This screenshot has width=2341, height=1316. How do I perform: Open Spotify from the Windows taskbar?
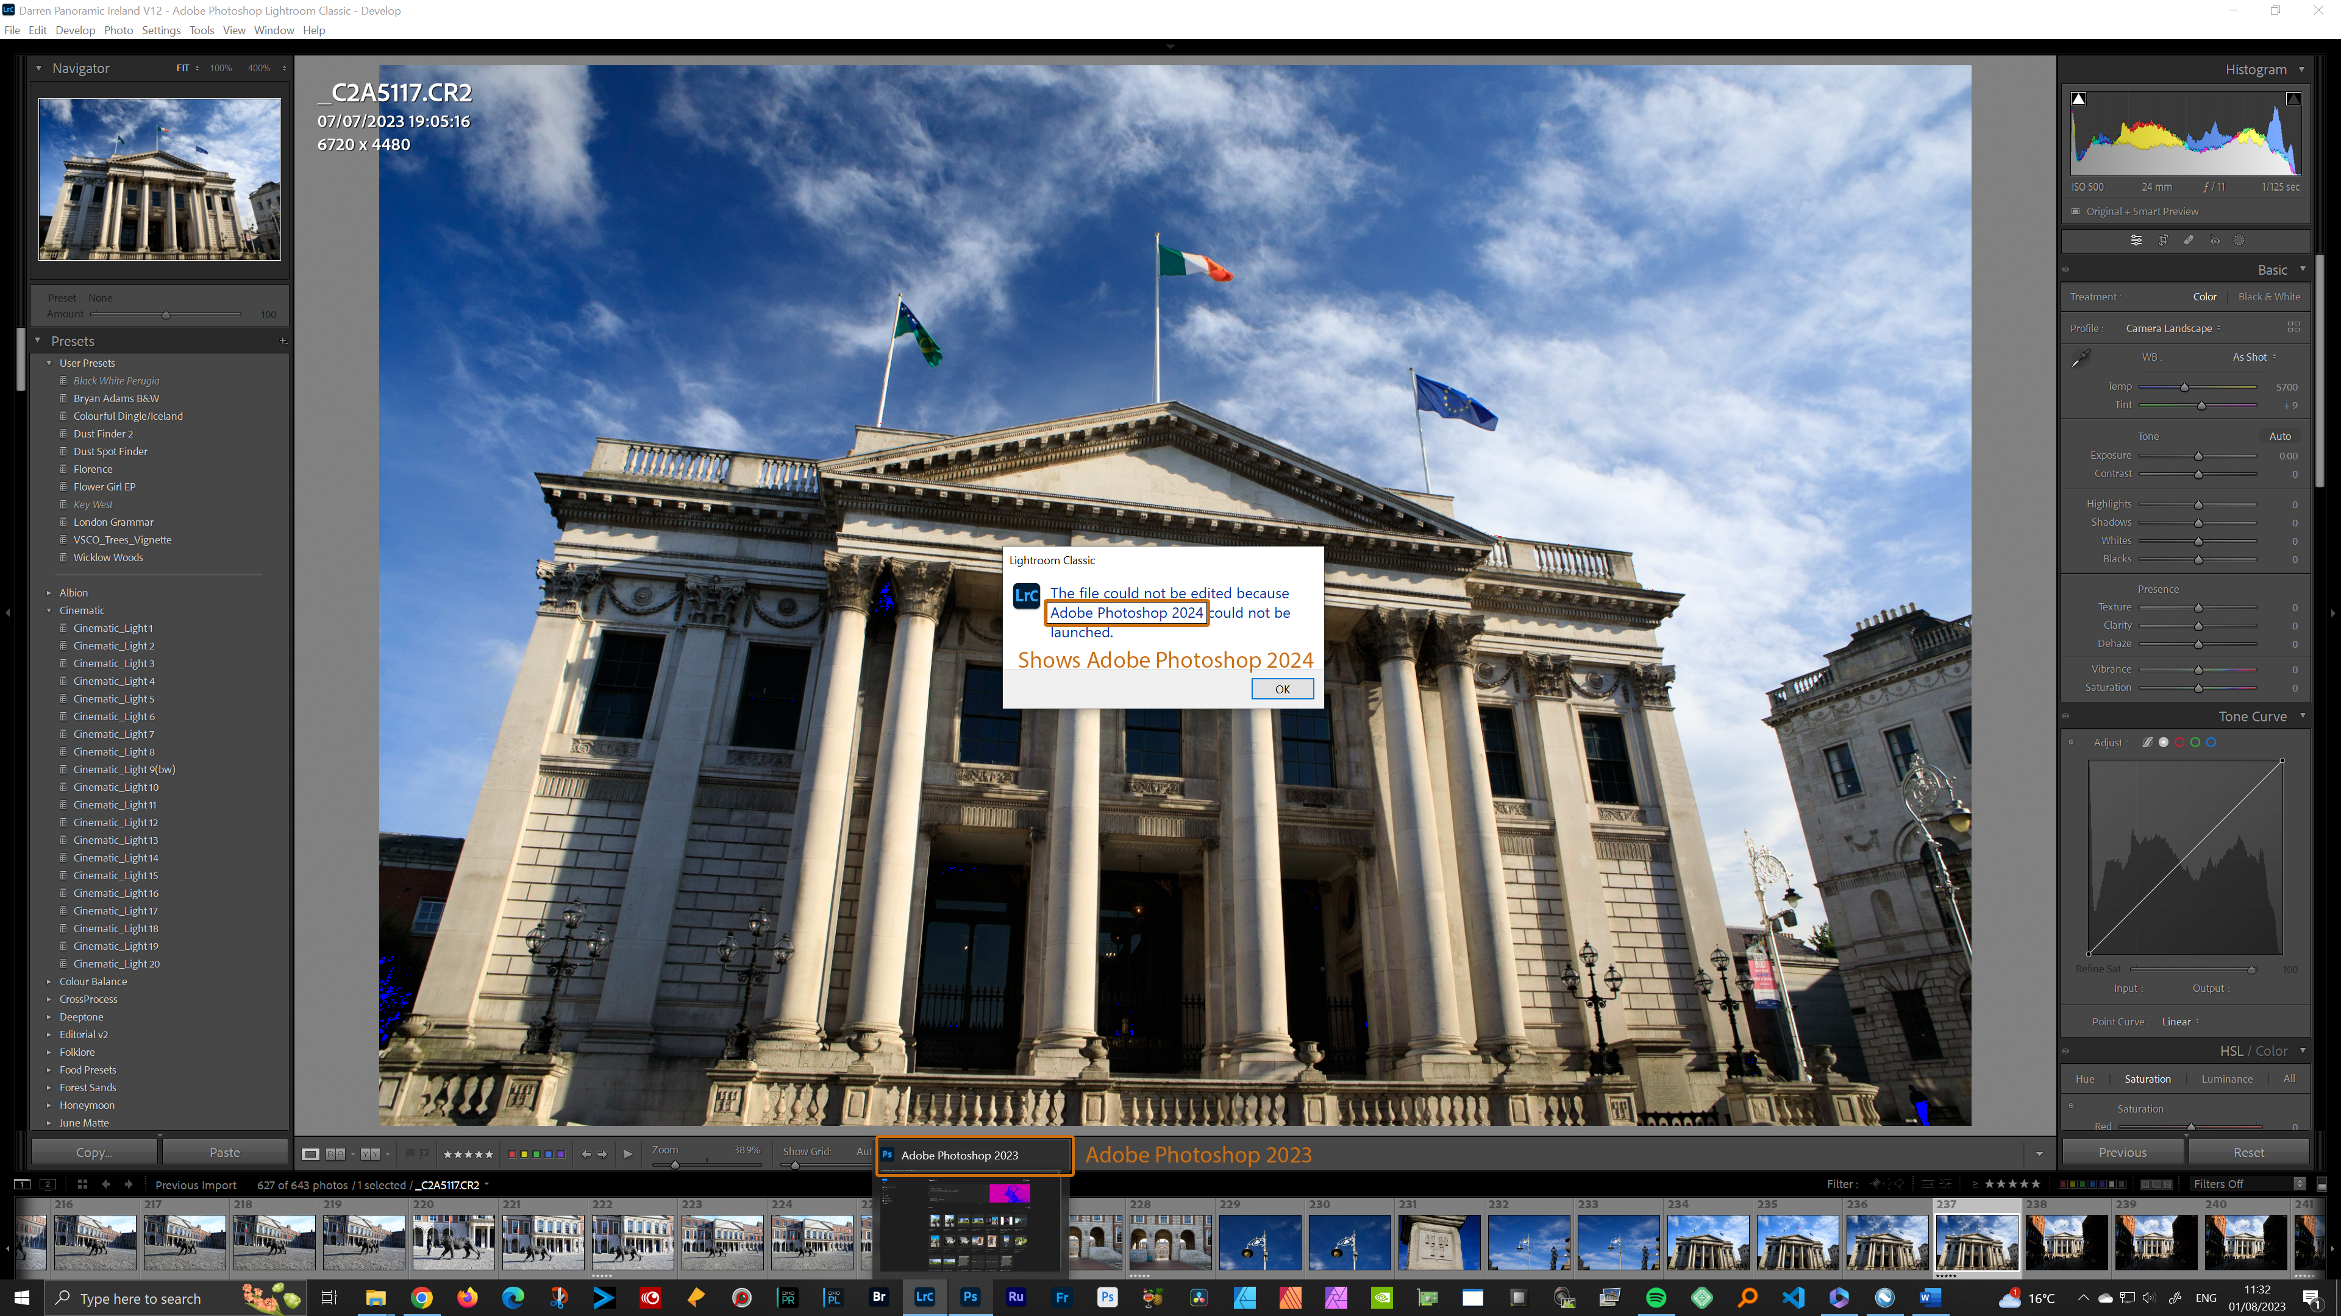[x=1656, y=1298]
